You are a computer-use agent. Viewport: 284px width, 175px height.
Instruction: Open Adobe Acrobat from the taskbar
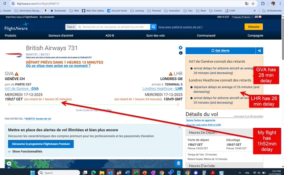point(213,173)
